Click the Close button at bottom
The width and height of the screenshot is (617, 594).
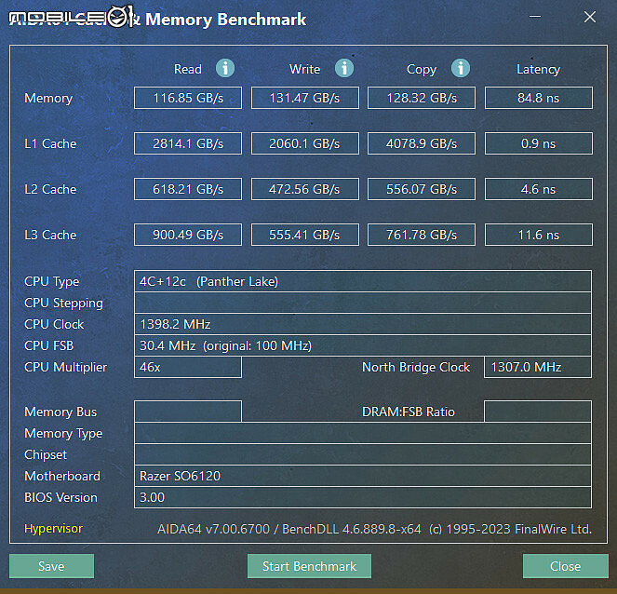pyautogui.click(x=566, y=566)
